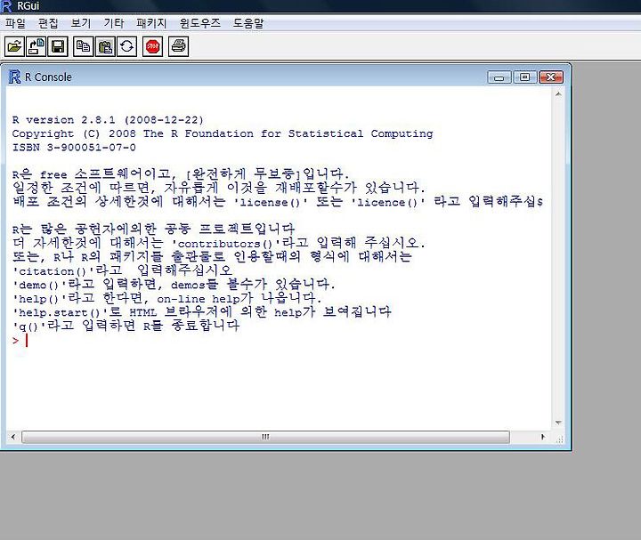Click the 'q()' text in console

point(29,326)
